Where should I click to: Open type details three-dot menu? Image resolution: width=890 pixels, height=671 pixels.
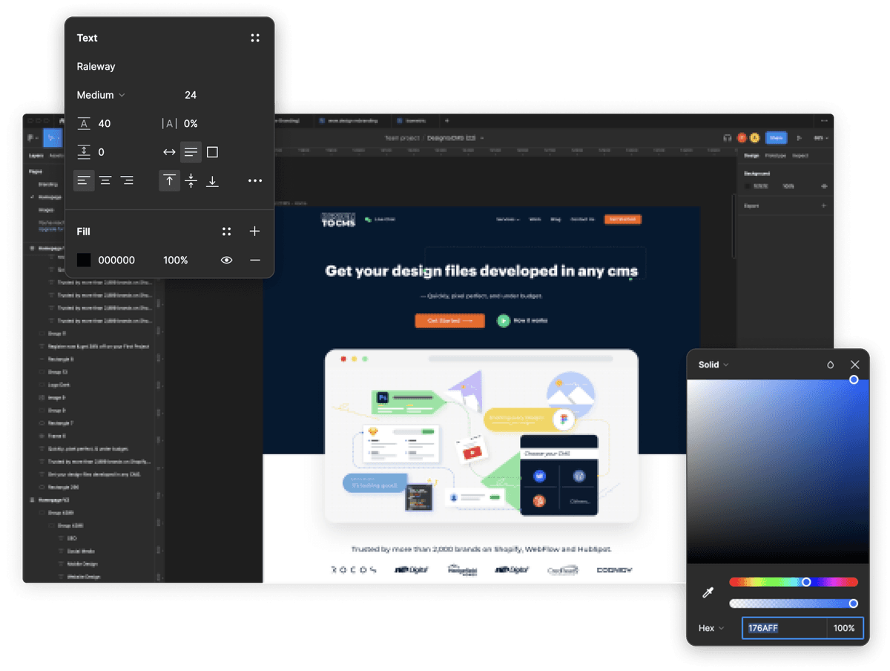point(255,180)
